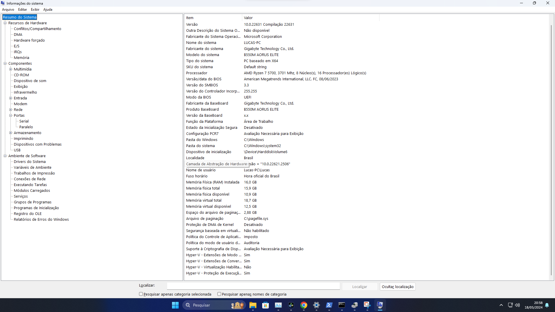Open the performance monitor taskbar app

(278, 305)
